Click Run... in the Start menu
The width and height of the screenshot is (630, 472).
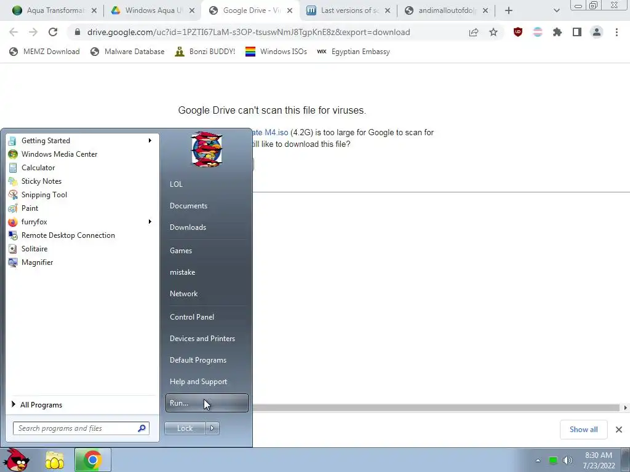click(207, 403)
